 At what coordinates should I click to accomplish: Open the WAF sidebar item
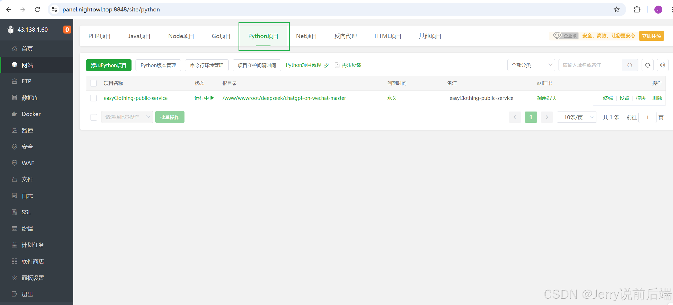pyautogui.click(x=28, y=163)
